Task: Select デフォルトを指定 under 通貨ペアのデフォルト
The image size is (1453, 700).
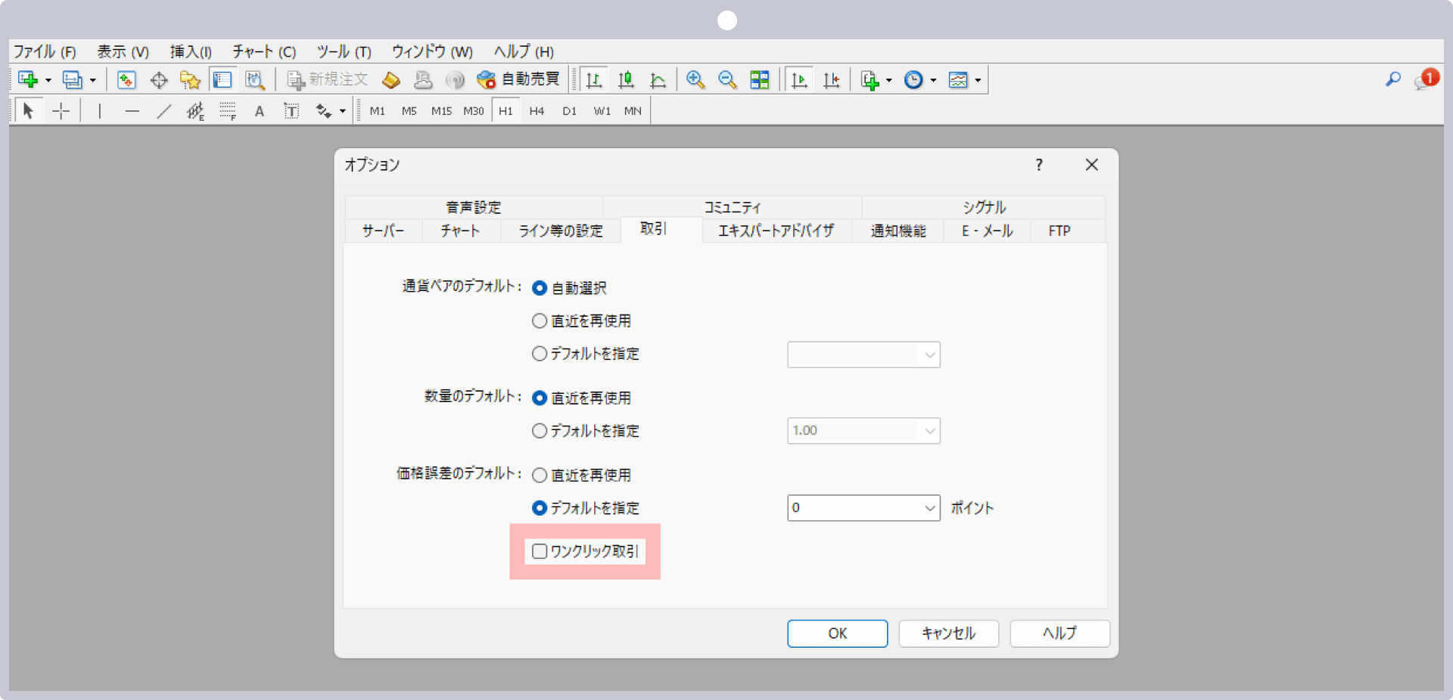Action: point(585,354)
